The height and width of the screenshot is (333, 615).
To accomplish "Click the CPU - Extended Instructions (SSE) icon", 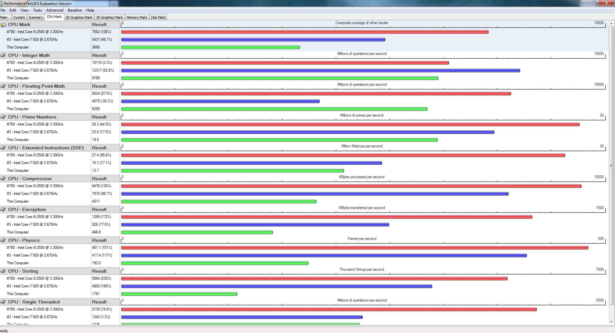I will point(4,148).
